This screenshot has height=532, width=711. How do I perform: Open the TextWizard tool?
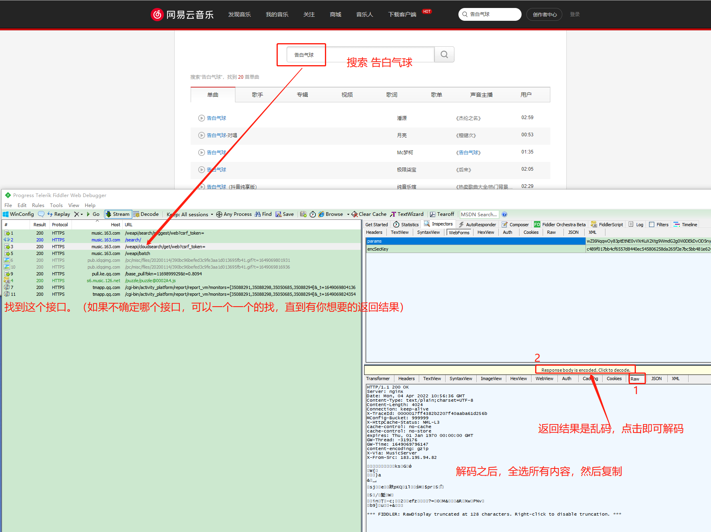click(x=407, y=214)
